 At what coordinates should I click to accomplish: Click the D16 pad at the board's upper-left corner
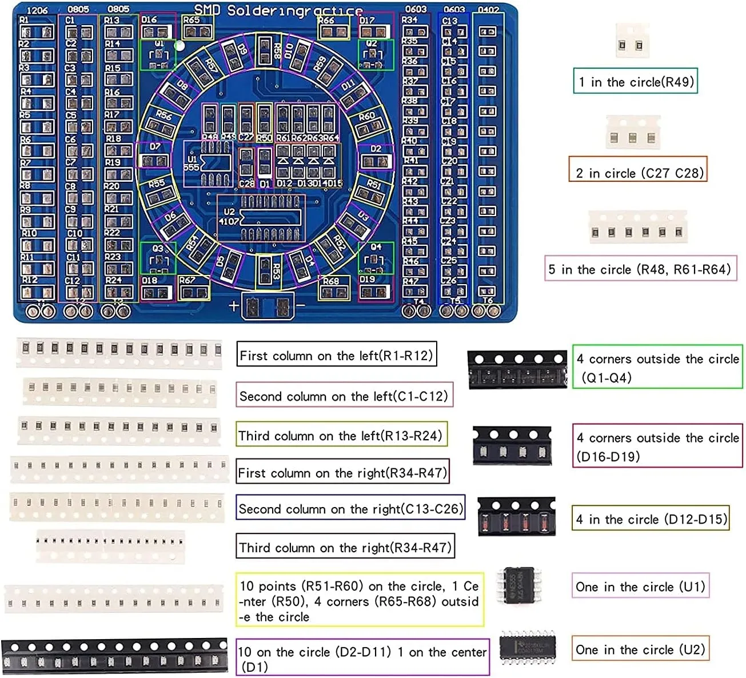[x=157, y=32]
